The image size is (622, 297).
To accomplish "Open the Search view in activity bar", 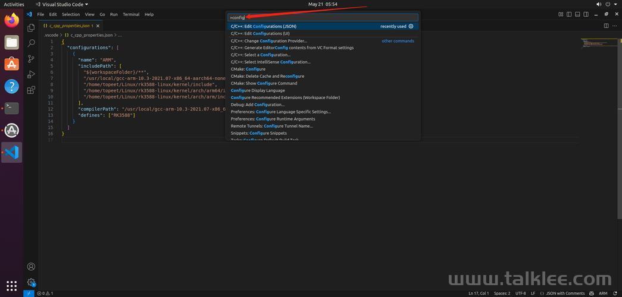I will click(31, 43).
